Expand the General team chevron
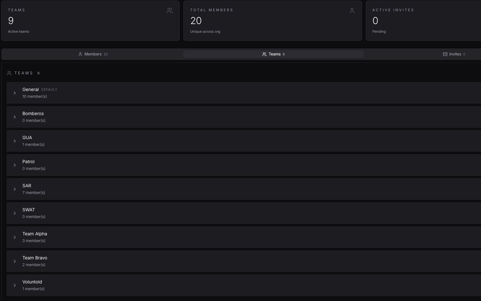The width and height of the screenshot is (481, 301). pyautogui.click(x=15, y=93)
